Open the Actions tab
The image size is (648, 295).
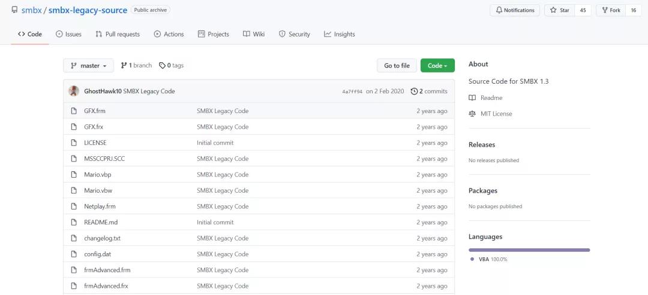[169, 34]
